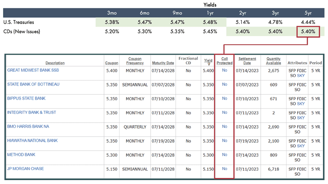Image resolution: width=328 pixels, height=184 pixels.
Task: Click Call Protected No for Integrity Bank
Action: point(224,113)
